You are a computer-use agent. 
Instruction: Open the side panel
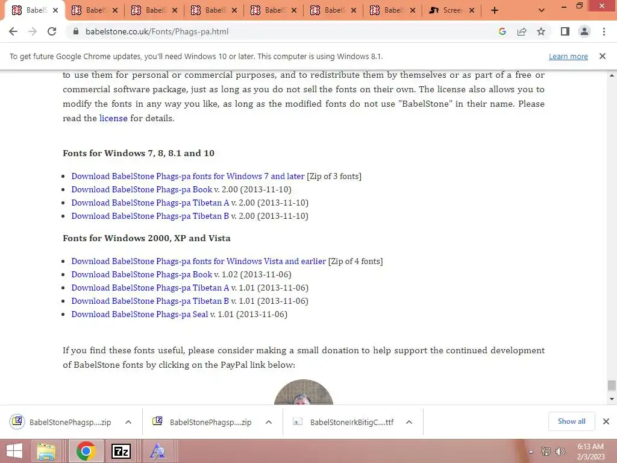pyautogui.click(x=565, y=31)
